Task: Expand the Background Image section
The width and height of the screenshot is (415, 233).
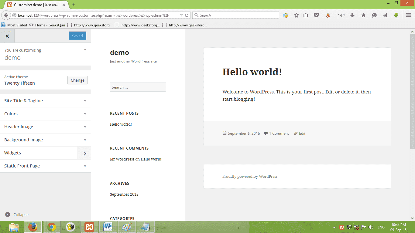Action: point(45,140)
